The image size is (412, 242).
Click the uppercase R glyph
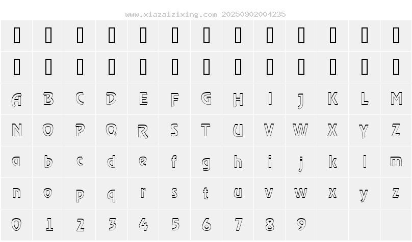[143, 131]
